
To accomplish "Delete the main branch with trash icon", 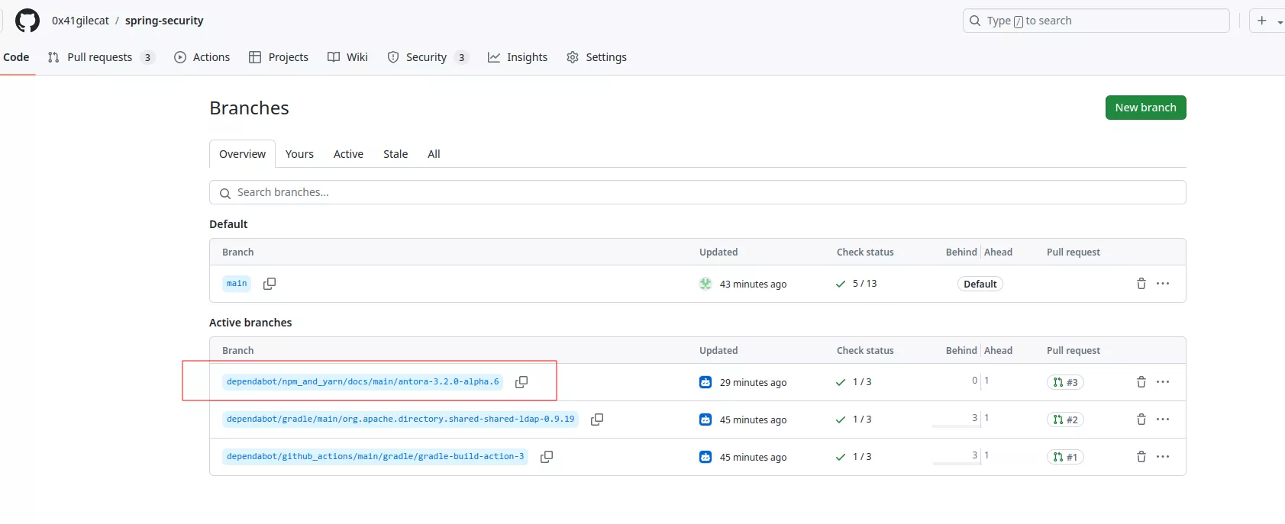I will click(1141, 284).
